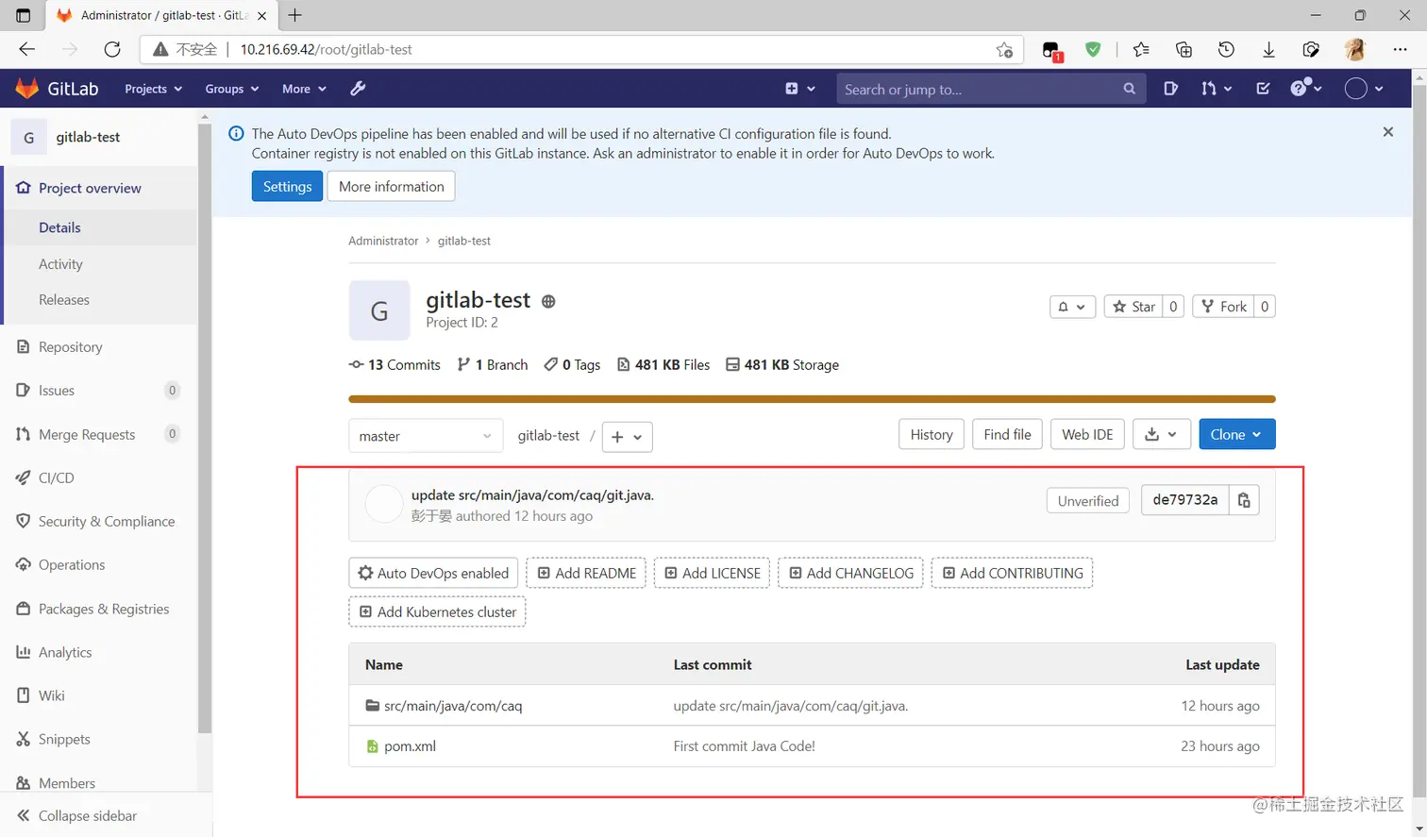Click the blue Settings button
1427x837 pixels.
287,186
